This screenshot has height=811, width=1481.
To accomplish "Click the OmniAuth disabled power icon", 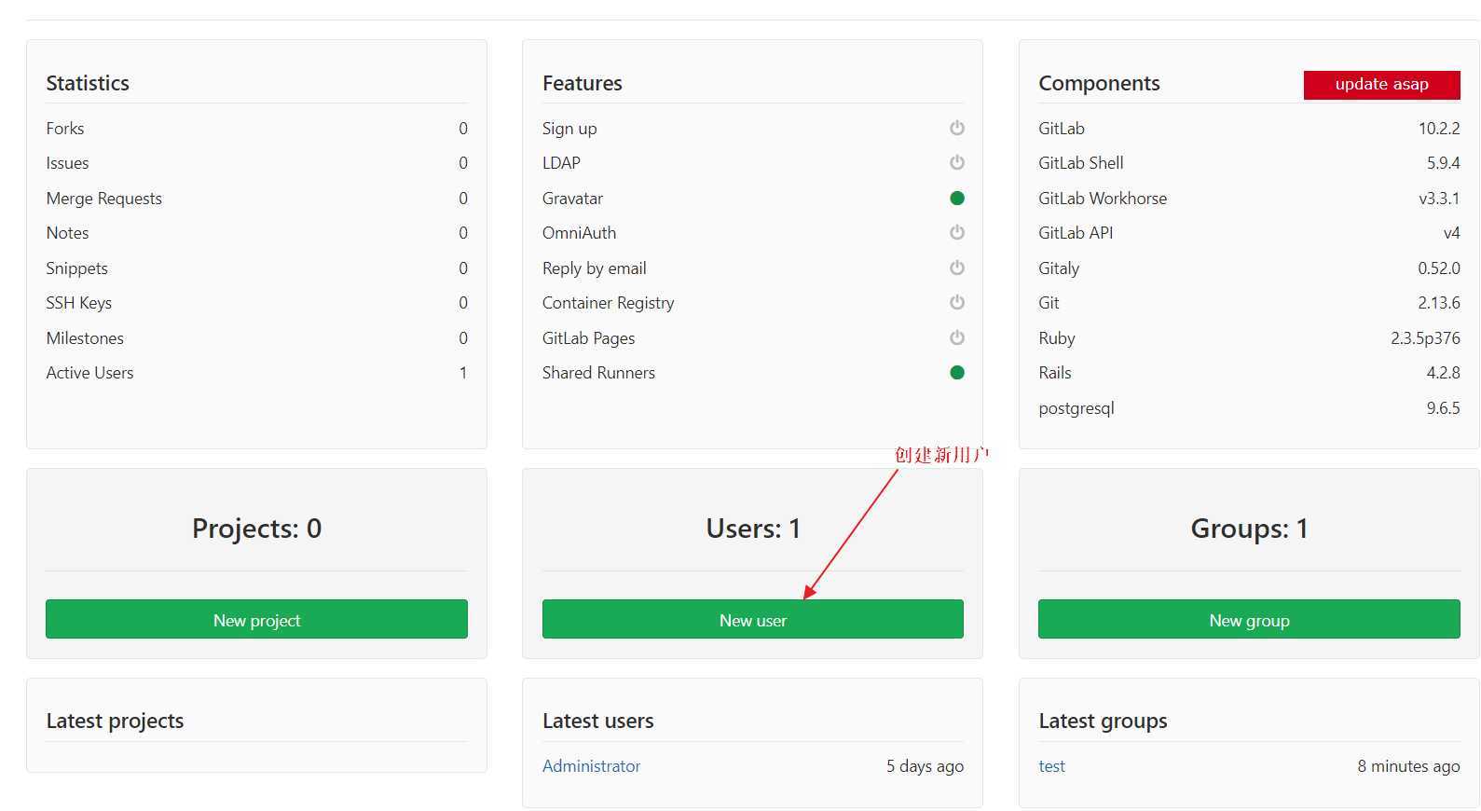I will pos(956,232).
